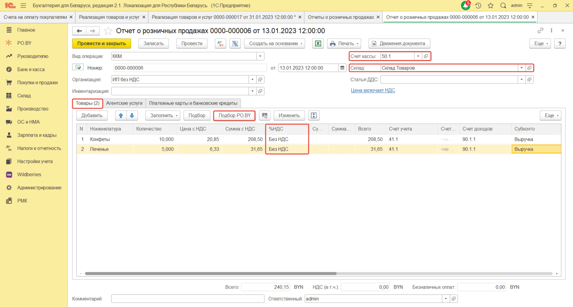The width and height of the screenshot is (573, 307).
Task: Expand Вид операции dropdown
Action: [260, 56]
